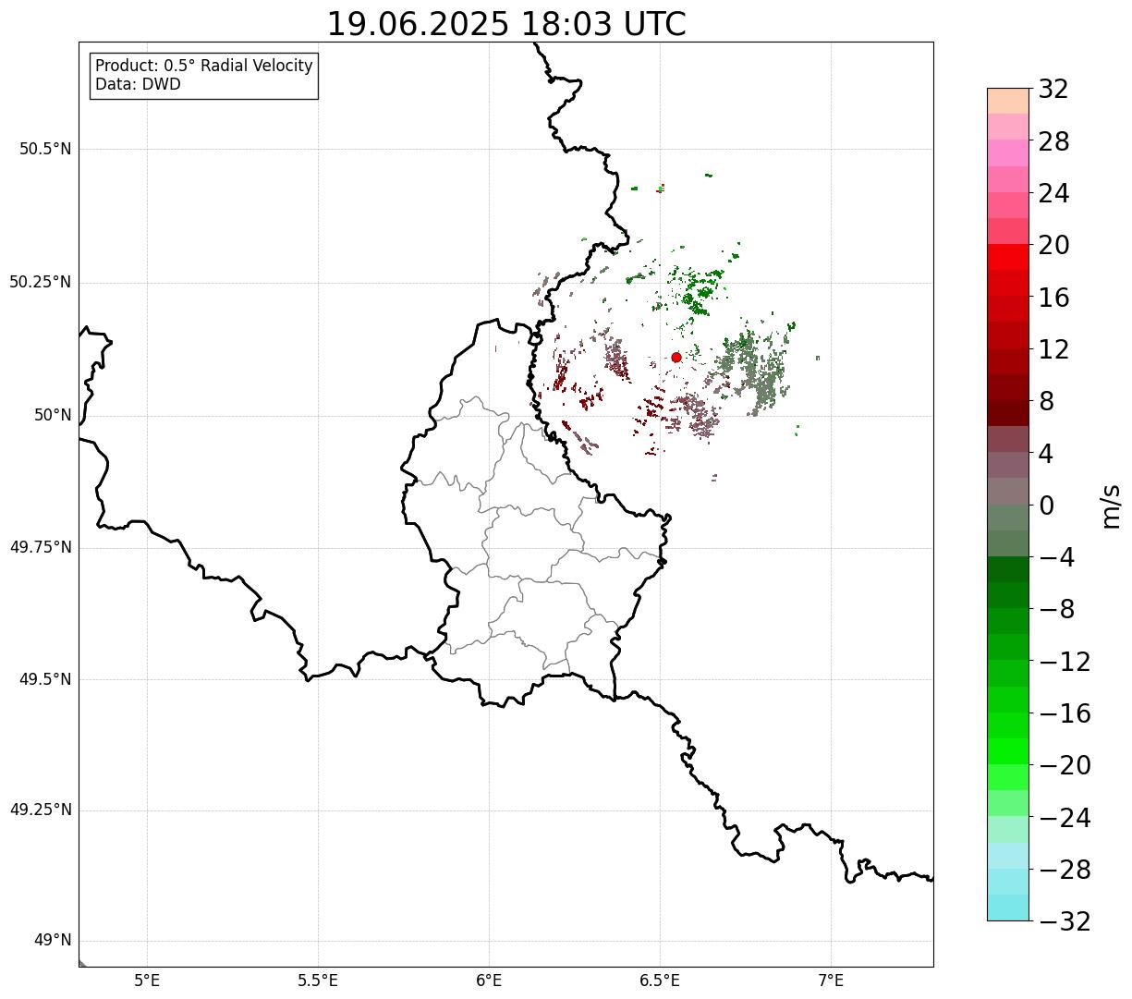1132x999 pixels.
Task: Click colorbar tick label 12
Action: (x=1053, y=349)
